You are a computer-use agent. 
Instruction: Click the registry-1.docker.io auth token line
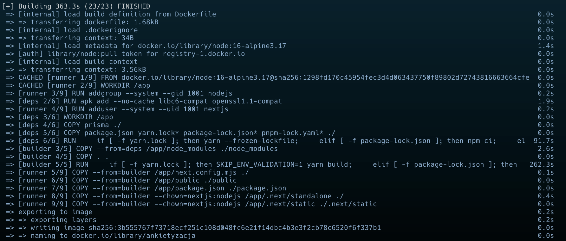[x=132, y=54]
